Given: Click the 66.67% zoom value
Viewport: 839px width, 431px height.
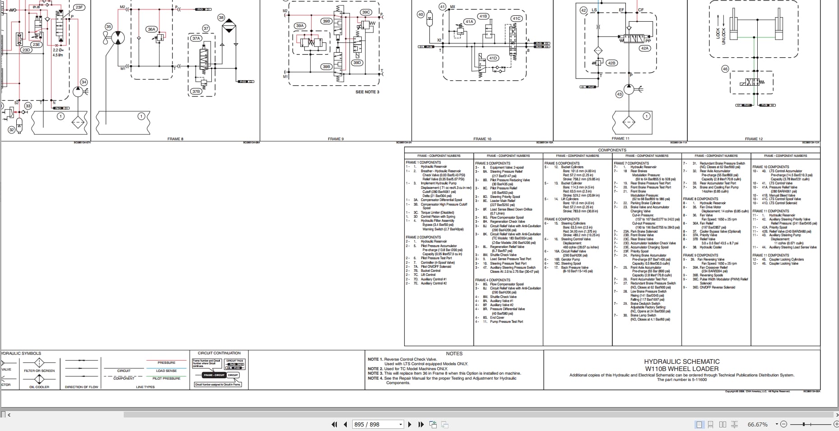Looking at the screenshot, I should 758,424.
